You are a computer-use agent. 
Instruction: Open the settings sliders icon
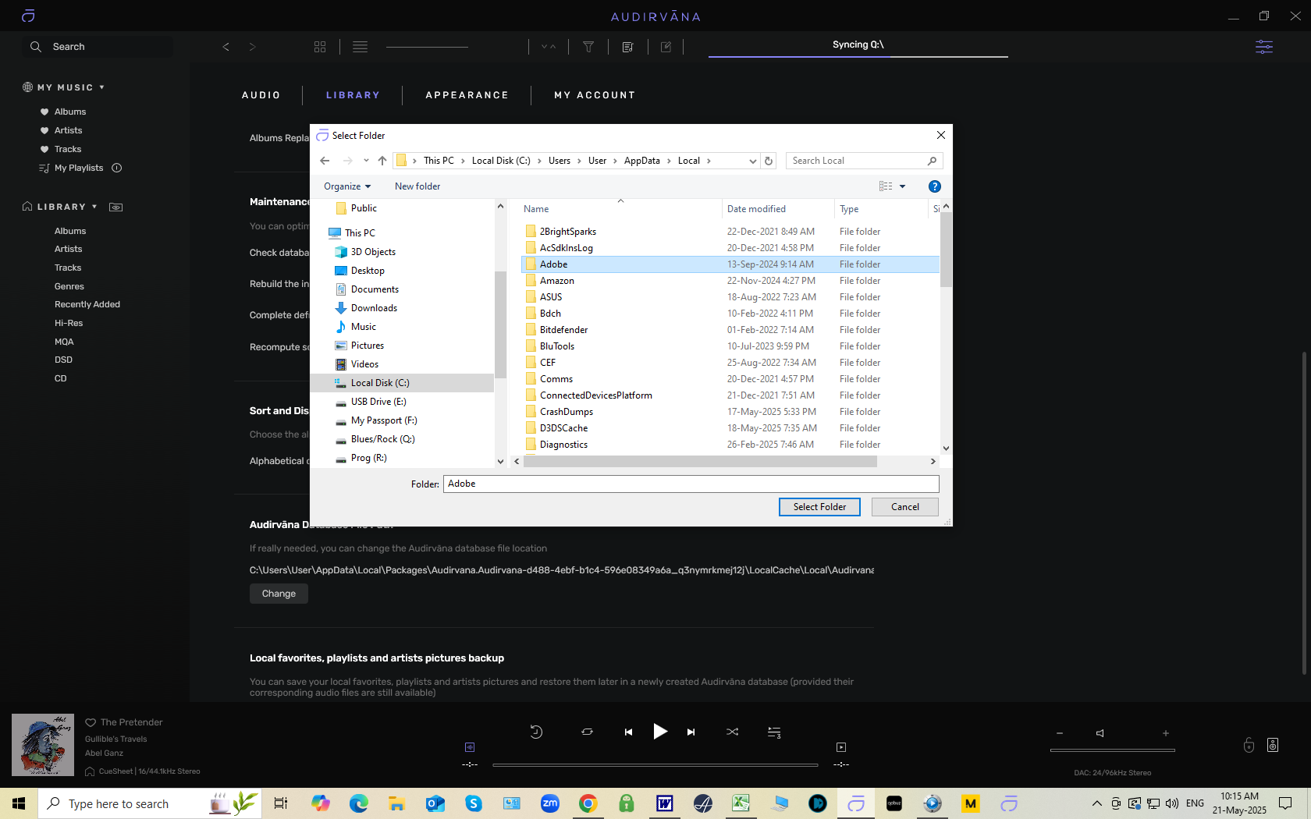[1263, 47]
